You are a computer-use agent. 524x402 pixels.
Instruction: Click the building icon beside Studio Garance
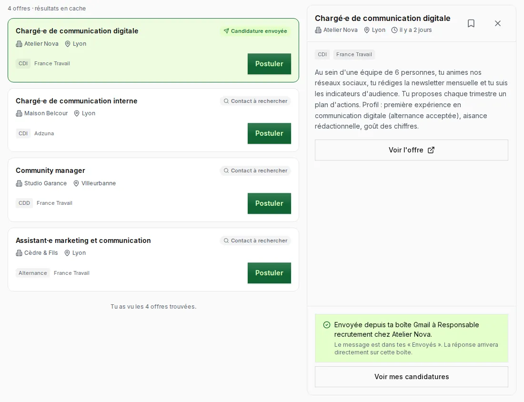(19, 183)
